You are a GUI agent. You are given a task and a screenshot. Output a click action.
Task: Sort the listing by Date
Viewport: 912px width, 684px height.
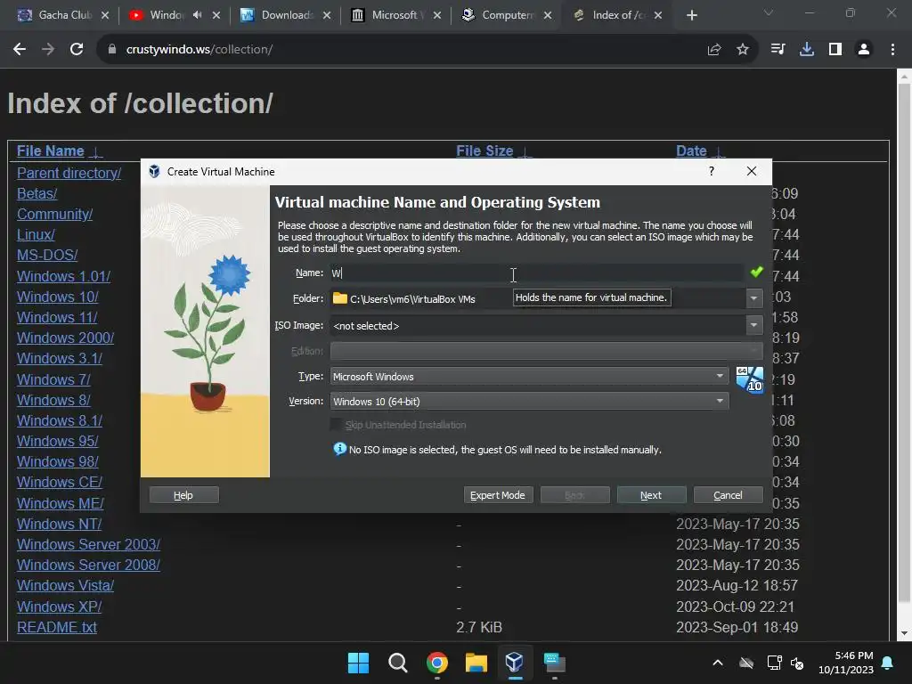point(691,151)
